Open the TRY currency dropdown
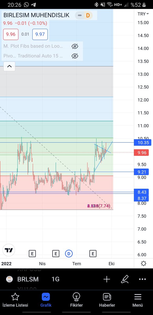Screen dimensions: 153x315 pos(143,14)
